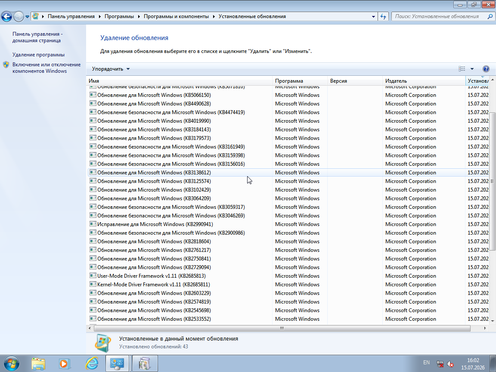Select update KB2750841 row

coord(288,259)
